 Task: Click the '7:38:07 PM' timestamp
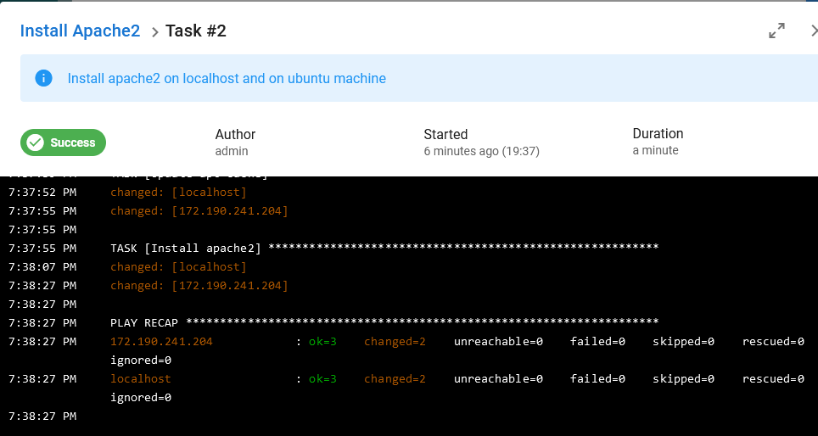pos(42,267)
